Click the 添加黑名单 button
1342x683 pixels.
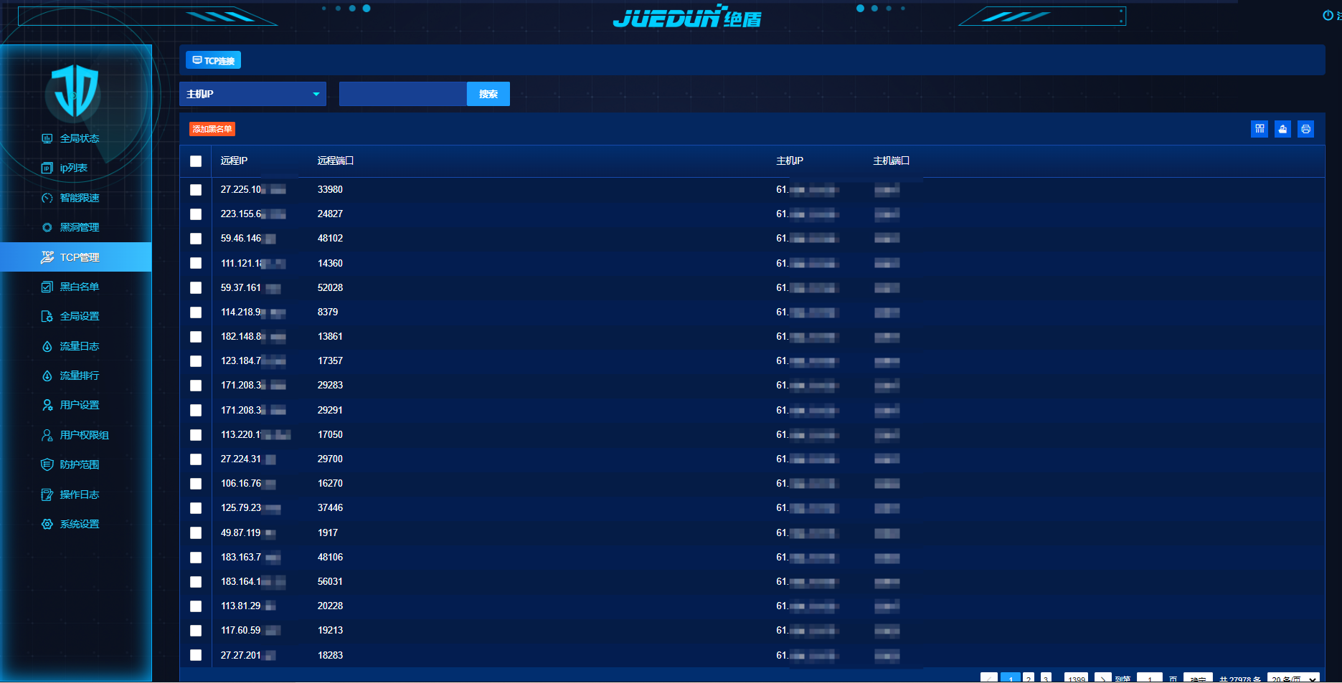(212, 129)
